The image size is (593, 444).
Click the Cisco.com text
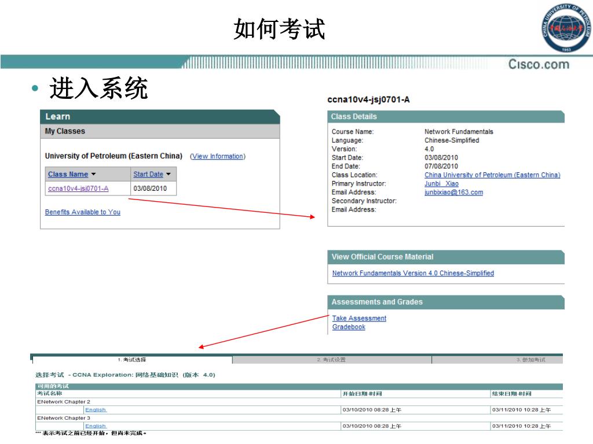[x=539, y=64]
